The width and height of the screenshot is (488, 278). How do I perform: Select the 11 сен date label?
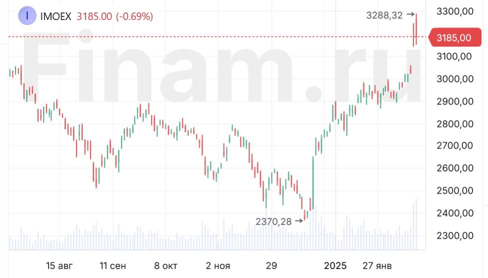coord(113,265)
